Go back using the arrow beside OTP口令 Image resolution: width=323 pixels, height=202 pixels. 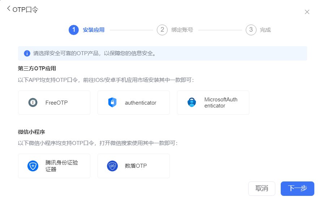(x=9, y=9)
